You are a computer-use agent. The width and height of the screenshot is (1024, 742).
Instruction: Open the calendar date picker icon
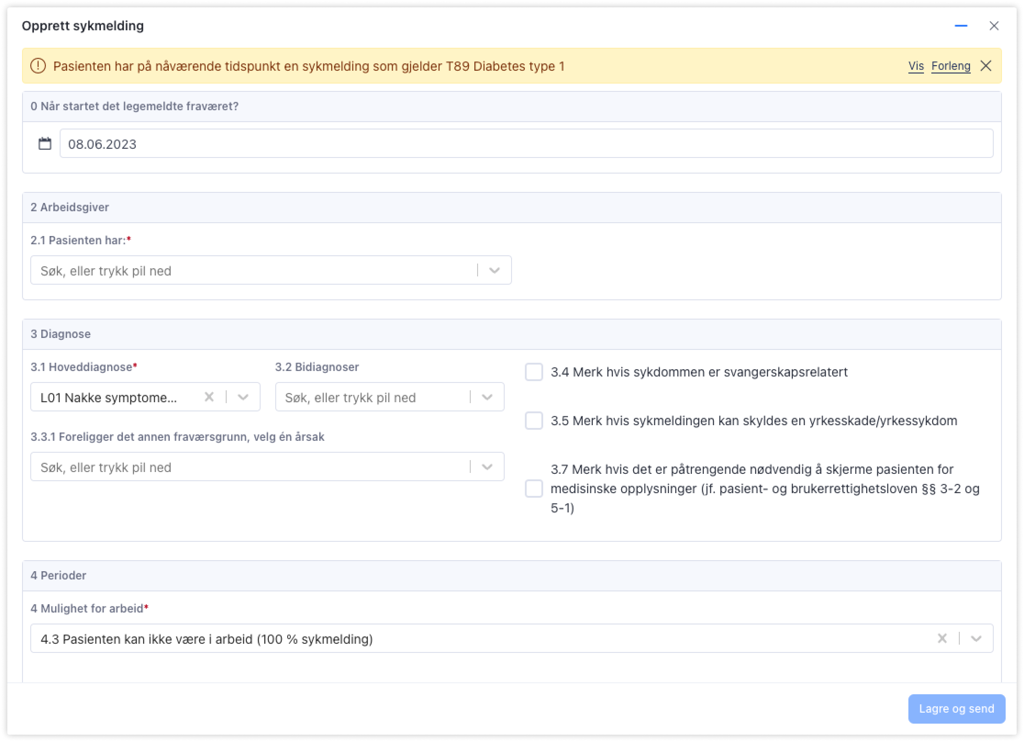pyautogui.click(x=45, y=144)
